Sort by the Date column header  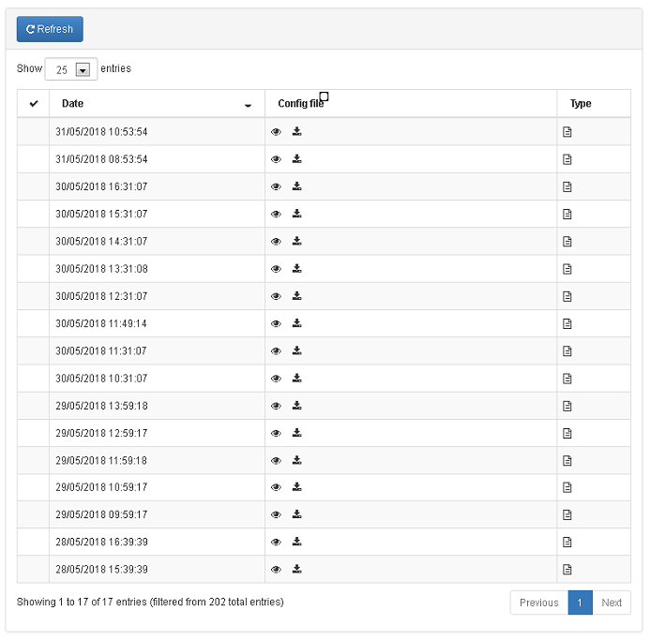(x=157, y=104)
